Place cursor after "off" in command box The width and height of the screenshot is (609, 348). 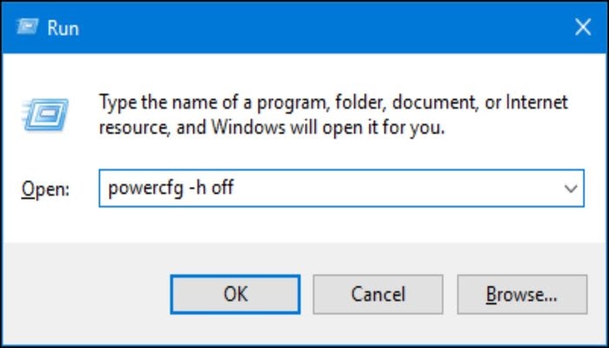tap(235, 189)
